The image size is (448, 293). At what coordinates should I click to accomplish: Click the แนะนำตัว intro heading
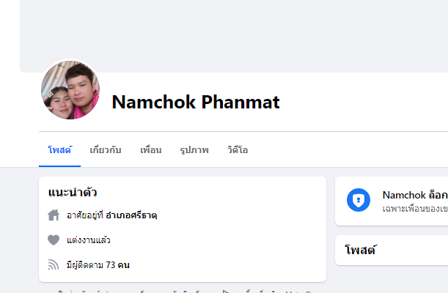pyautogui.click(x=73, y=192)
